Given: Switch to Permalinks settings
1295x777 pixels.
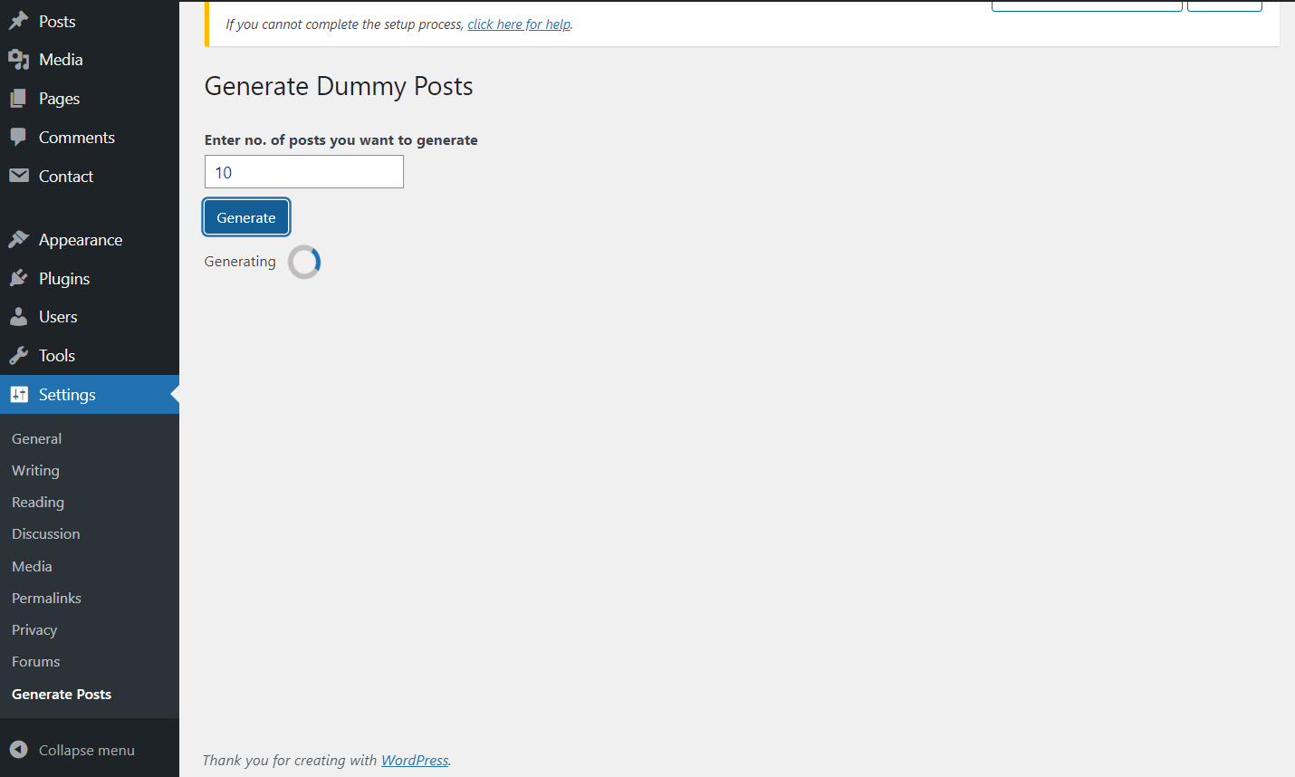Looking at the screenshot, I should tap(46, 598).
